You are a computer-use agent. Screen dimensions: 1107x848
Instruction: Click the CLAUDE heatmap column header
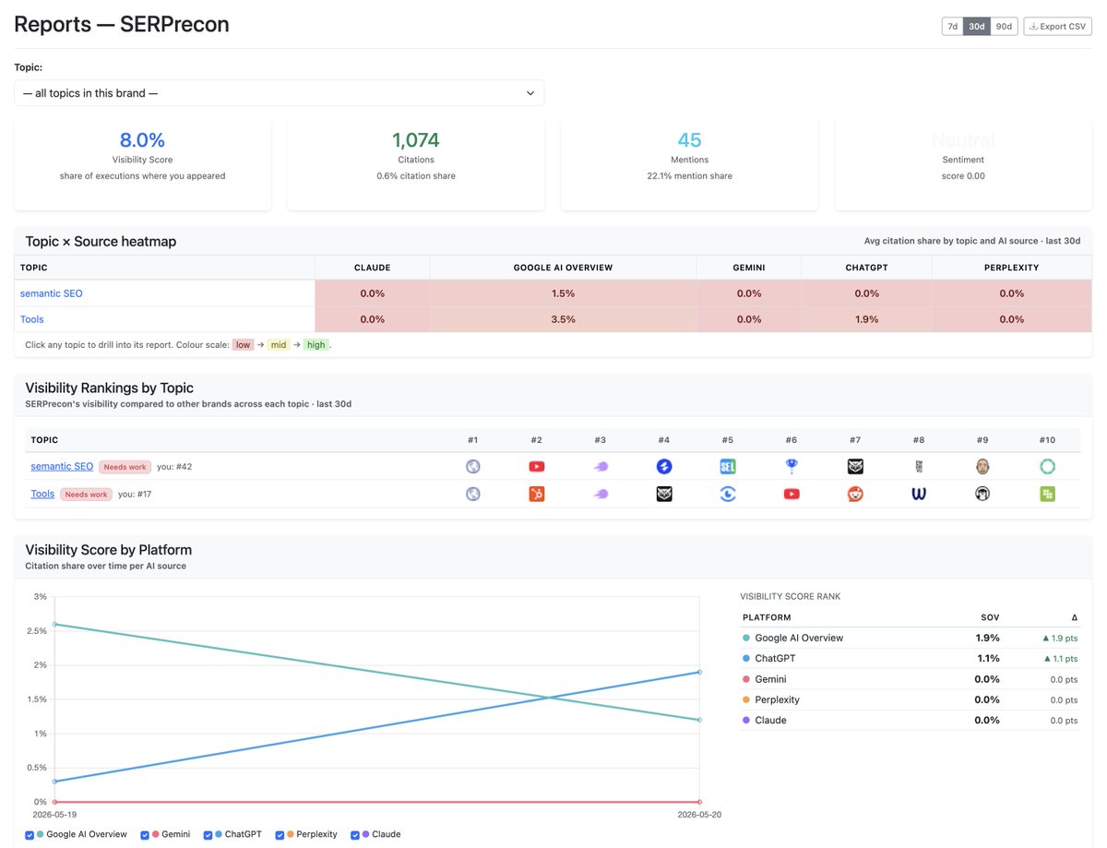point(372,268)
